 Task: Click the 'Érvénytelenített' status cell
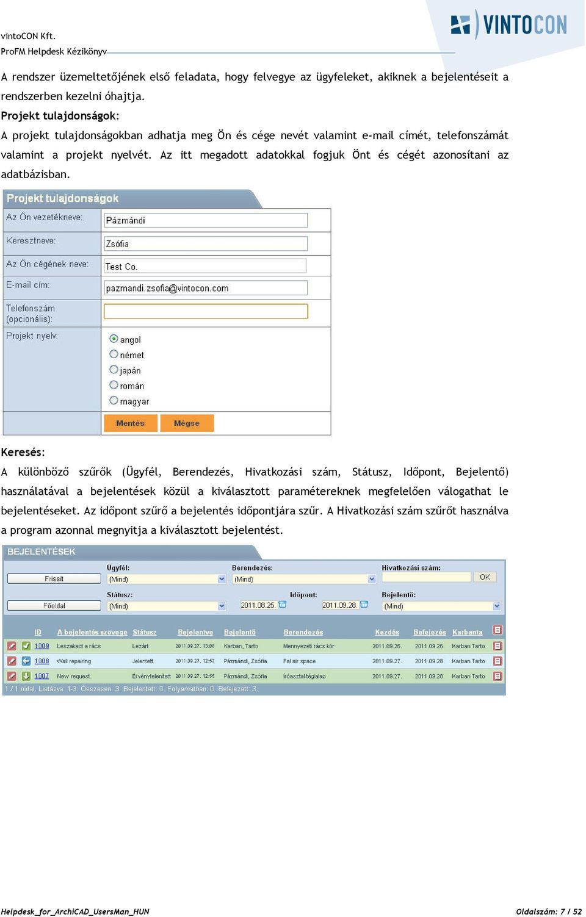pos(151,676)
